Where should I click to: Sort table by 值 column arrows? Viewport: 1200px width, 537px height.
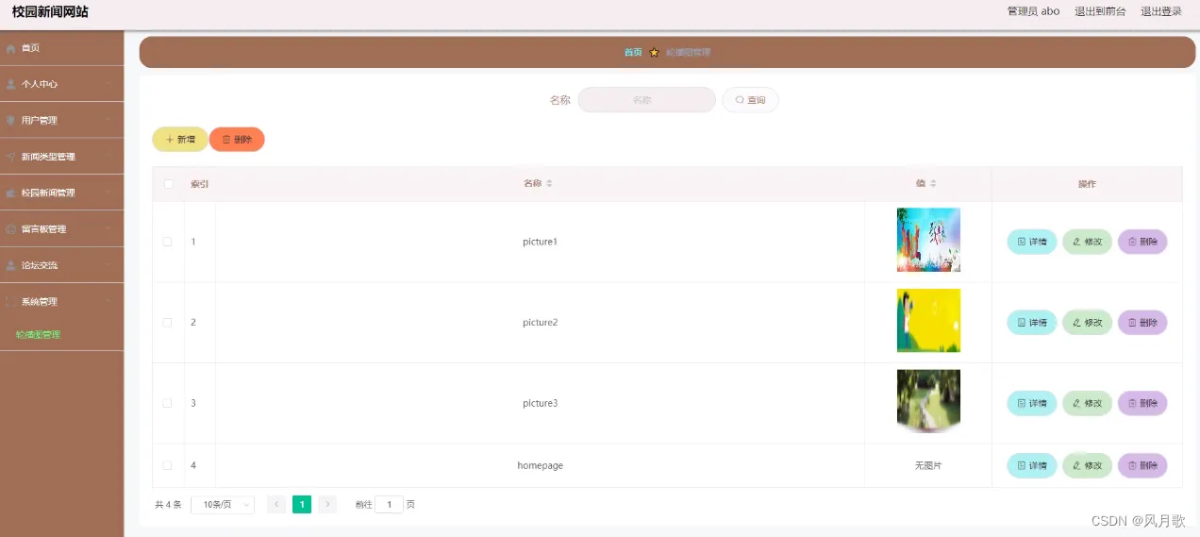pyautogui.click(x=933, y=183)
